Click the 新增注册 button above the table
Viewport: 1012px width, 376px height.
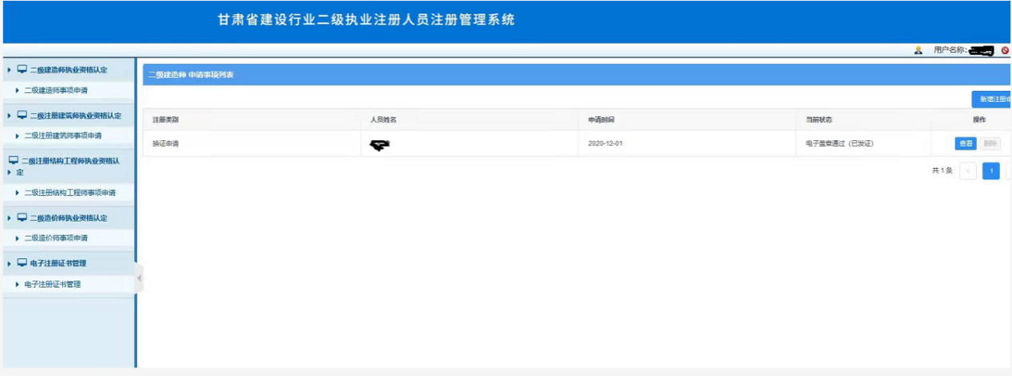pos(991,100)
